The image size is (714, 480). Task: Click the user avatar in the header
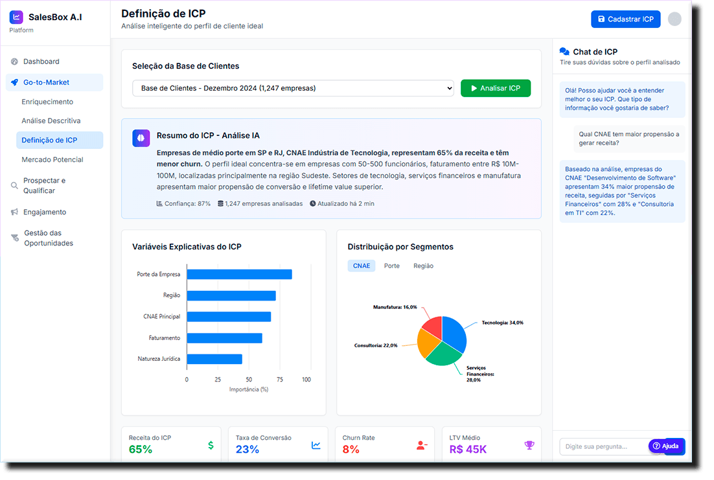(x=674, y=19)
